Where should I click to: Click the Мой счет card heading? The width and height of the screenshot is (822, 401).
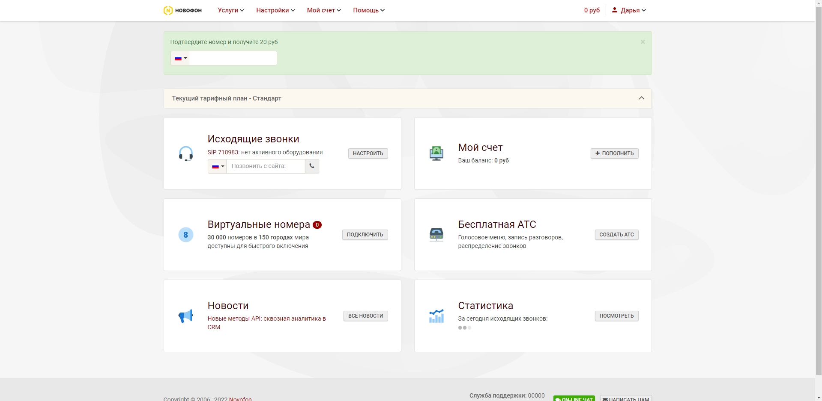coord(481,147)
